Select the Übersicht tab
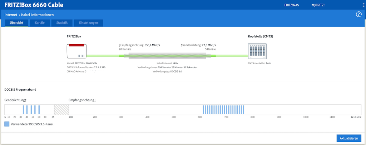Screen dimensions: 366x145 click(x=16, y=23)
